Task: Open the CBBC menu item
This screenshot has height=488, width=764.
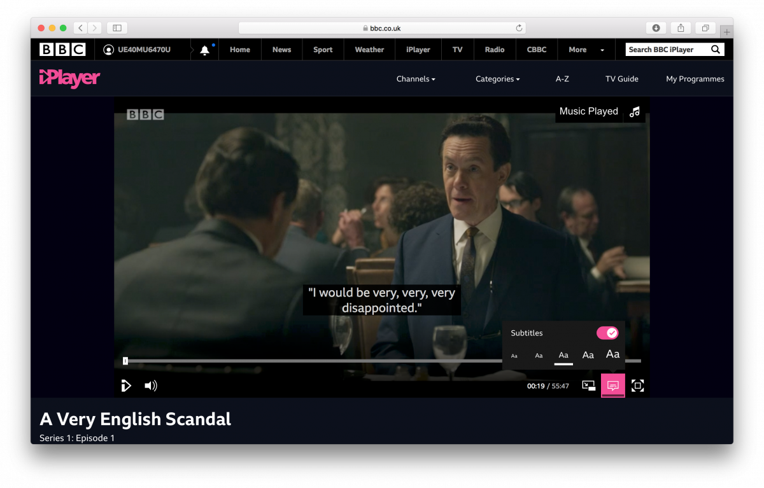Action: click(x=537, y=50)
